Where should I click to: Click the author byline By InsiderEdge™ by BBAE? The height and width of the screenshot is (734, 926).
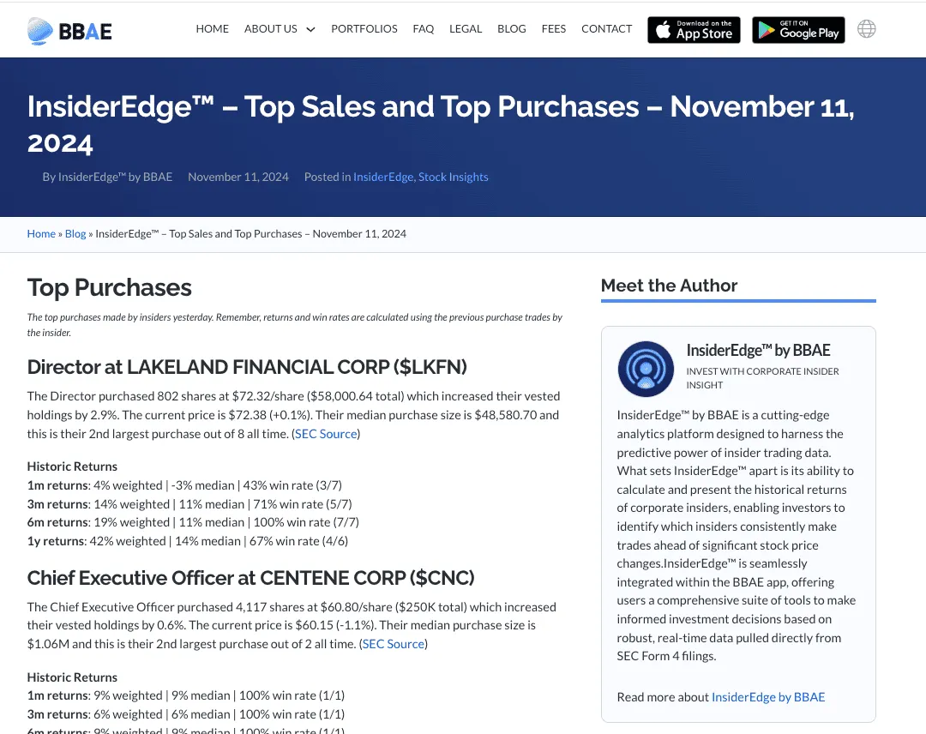[107, 177]
